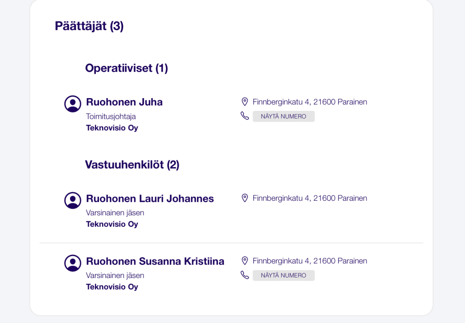Show the phone number for Ruohonen Juha
The height and width of the screenshot is (323, 465).
coord(283,116)
